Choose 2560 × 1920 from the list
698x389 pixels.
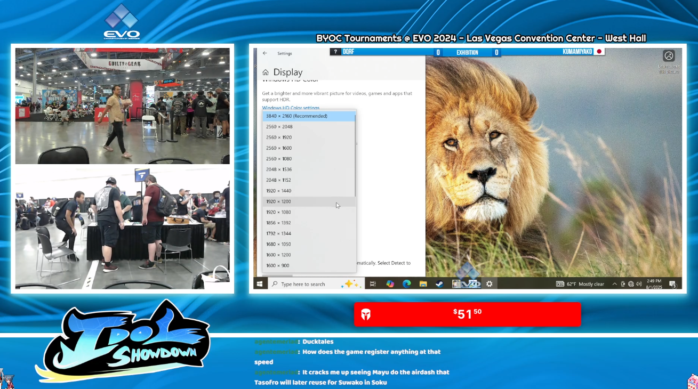coord(309,137)
